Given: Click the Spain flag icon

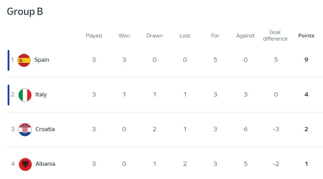Looking at the screenshot, I should [24, 60].
